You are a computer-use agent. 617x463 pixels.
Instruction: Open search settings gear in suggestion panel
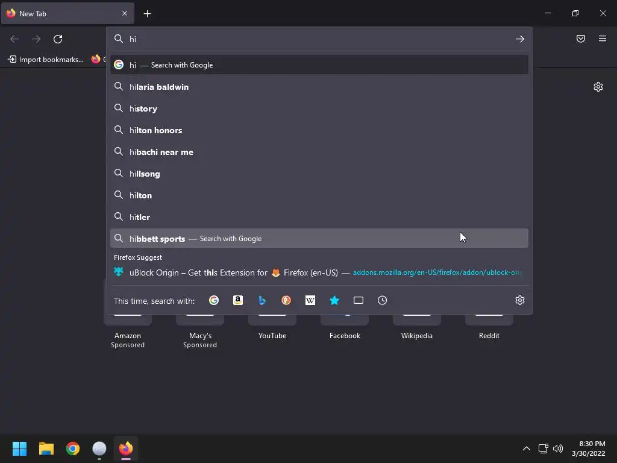pos(520,300)
